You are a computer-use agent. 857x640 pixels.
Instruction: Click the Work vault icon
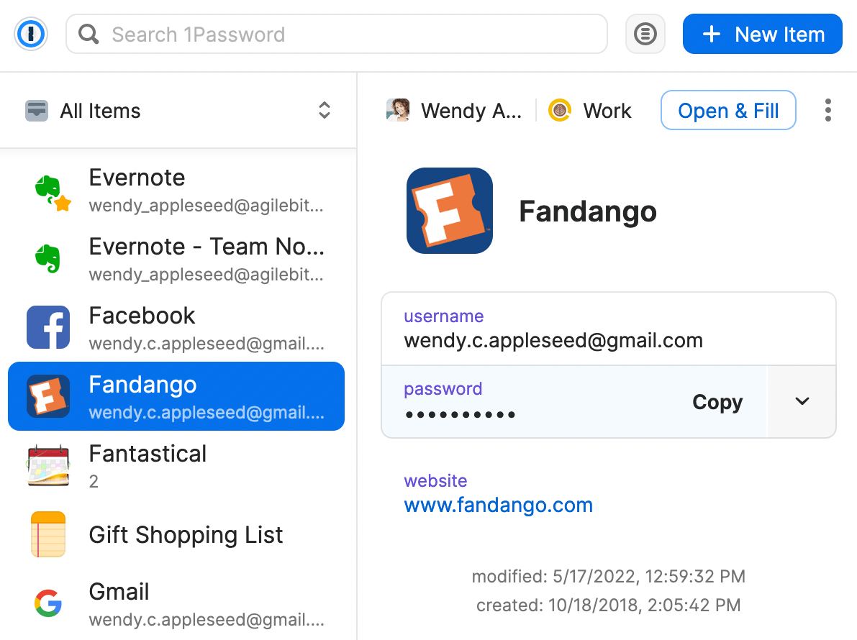pos(560,110)
